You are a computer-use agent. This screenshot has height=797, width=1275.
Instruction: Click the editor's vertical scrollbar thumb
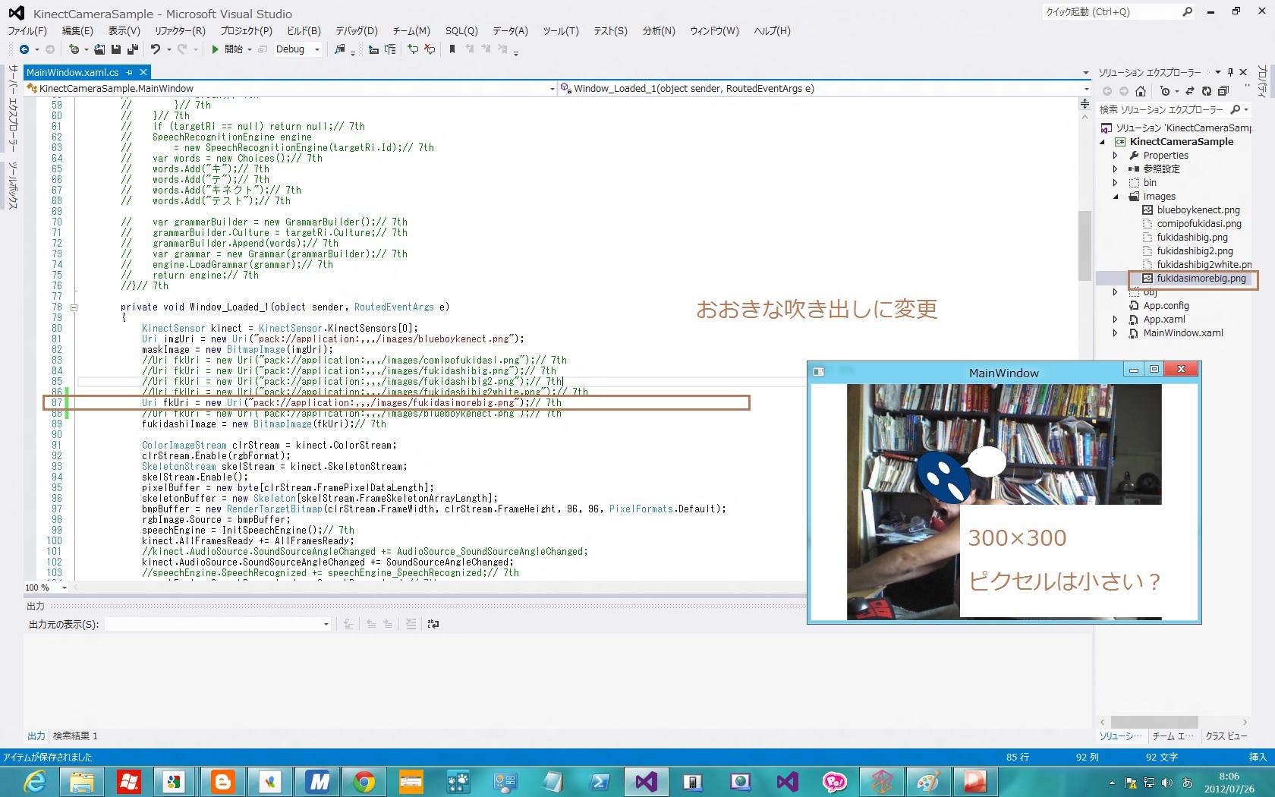(x=1085, y=244)
